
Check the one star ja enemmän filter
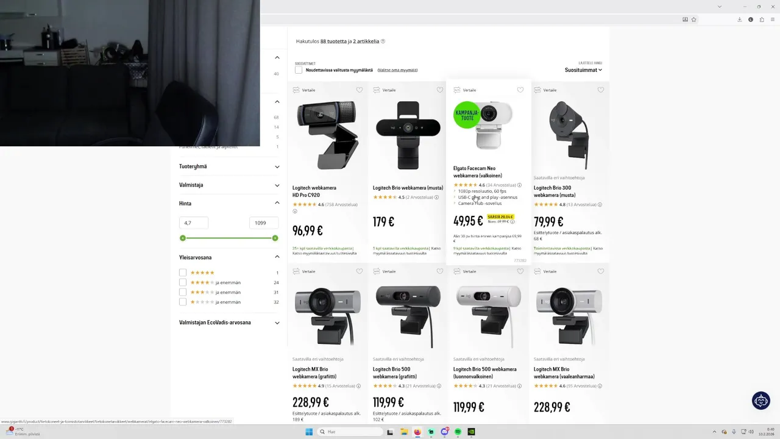(x=183, y=302)
